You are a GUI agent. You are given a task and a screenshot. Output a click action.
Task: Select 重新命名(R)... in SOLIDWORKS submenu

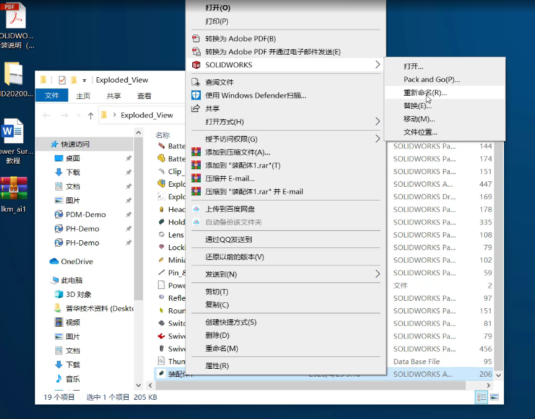click(445, 92)
